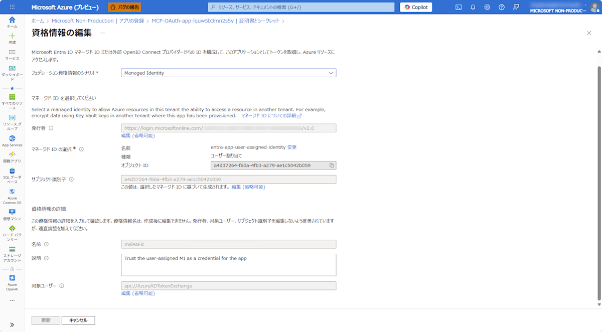
Task: Open All services in the sidebar
Action: [12, 54]
